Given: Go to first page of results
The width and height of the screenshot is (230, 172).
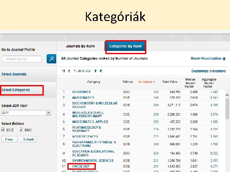Looking at the screenshot, I should click(64, 71).
